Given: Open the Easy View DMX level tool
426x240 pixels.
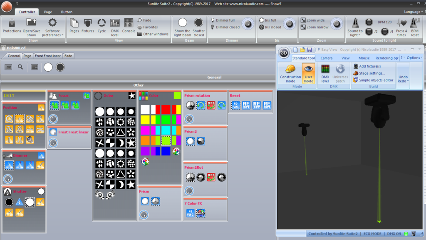Looking at the screenshot, I should (325, 73).
